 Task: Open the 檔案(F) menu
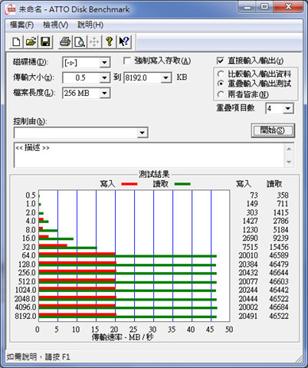tap(21, 25)
